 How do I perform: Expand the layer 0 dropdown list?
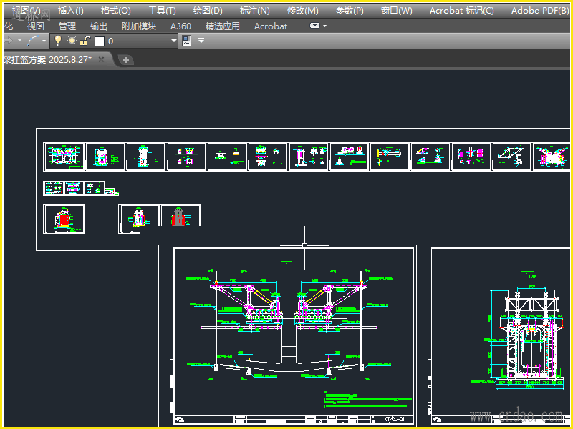pyautogui.click(x=173, y=41)
